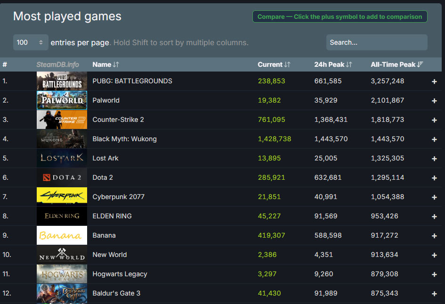
Task: Add Palworld to comparison
Action: tap(434, 100)
